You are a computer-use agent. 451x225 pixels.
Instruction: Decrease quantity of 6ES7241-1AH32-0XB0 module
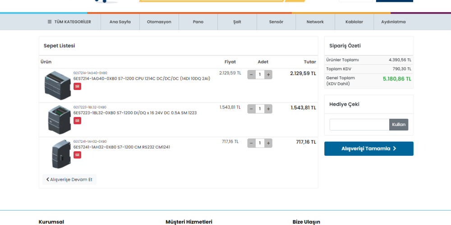click(x=251, y=143)
